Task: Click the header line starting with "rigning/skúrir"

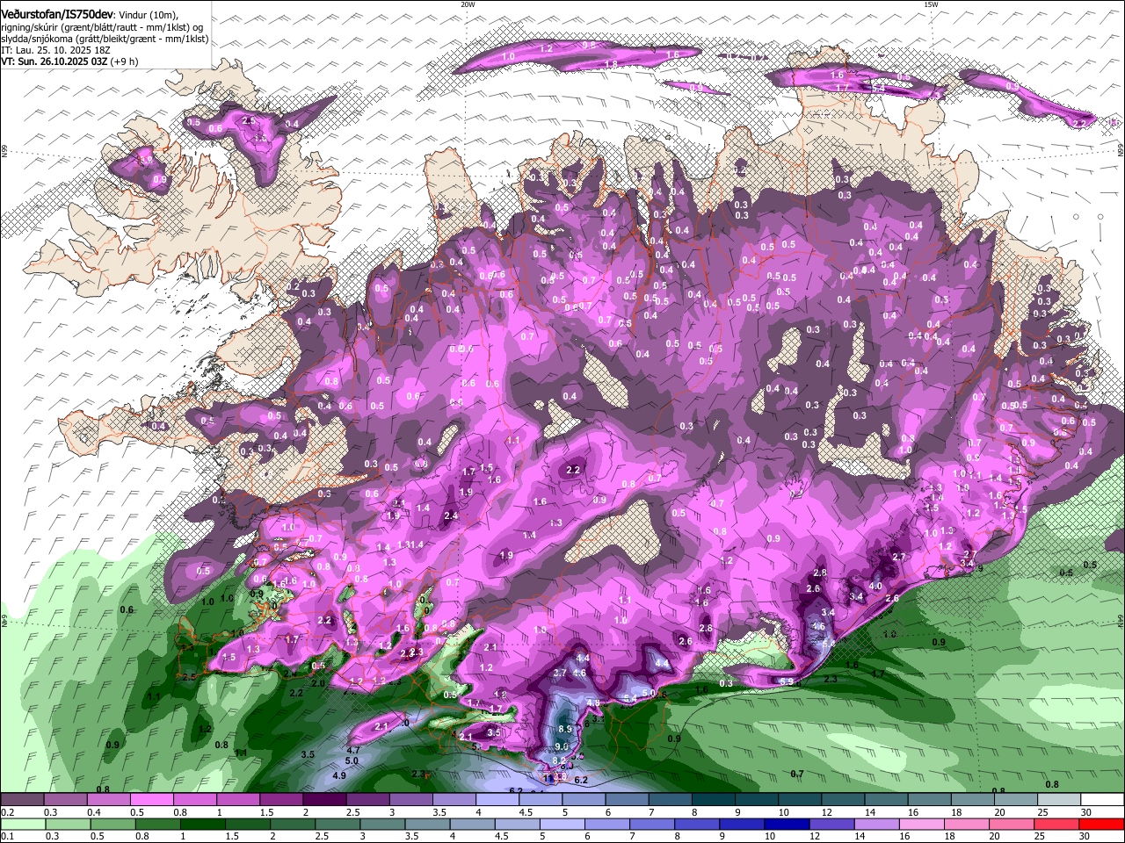Action: (x=102, y=28)
